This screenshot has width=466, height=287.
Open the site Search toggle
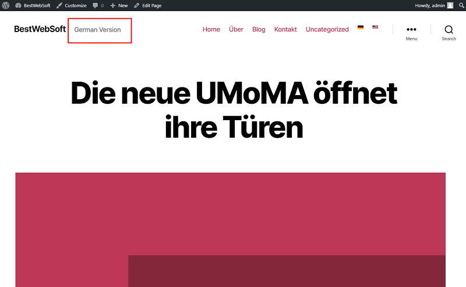449,33
